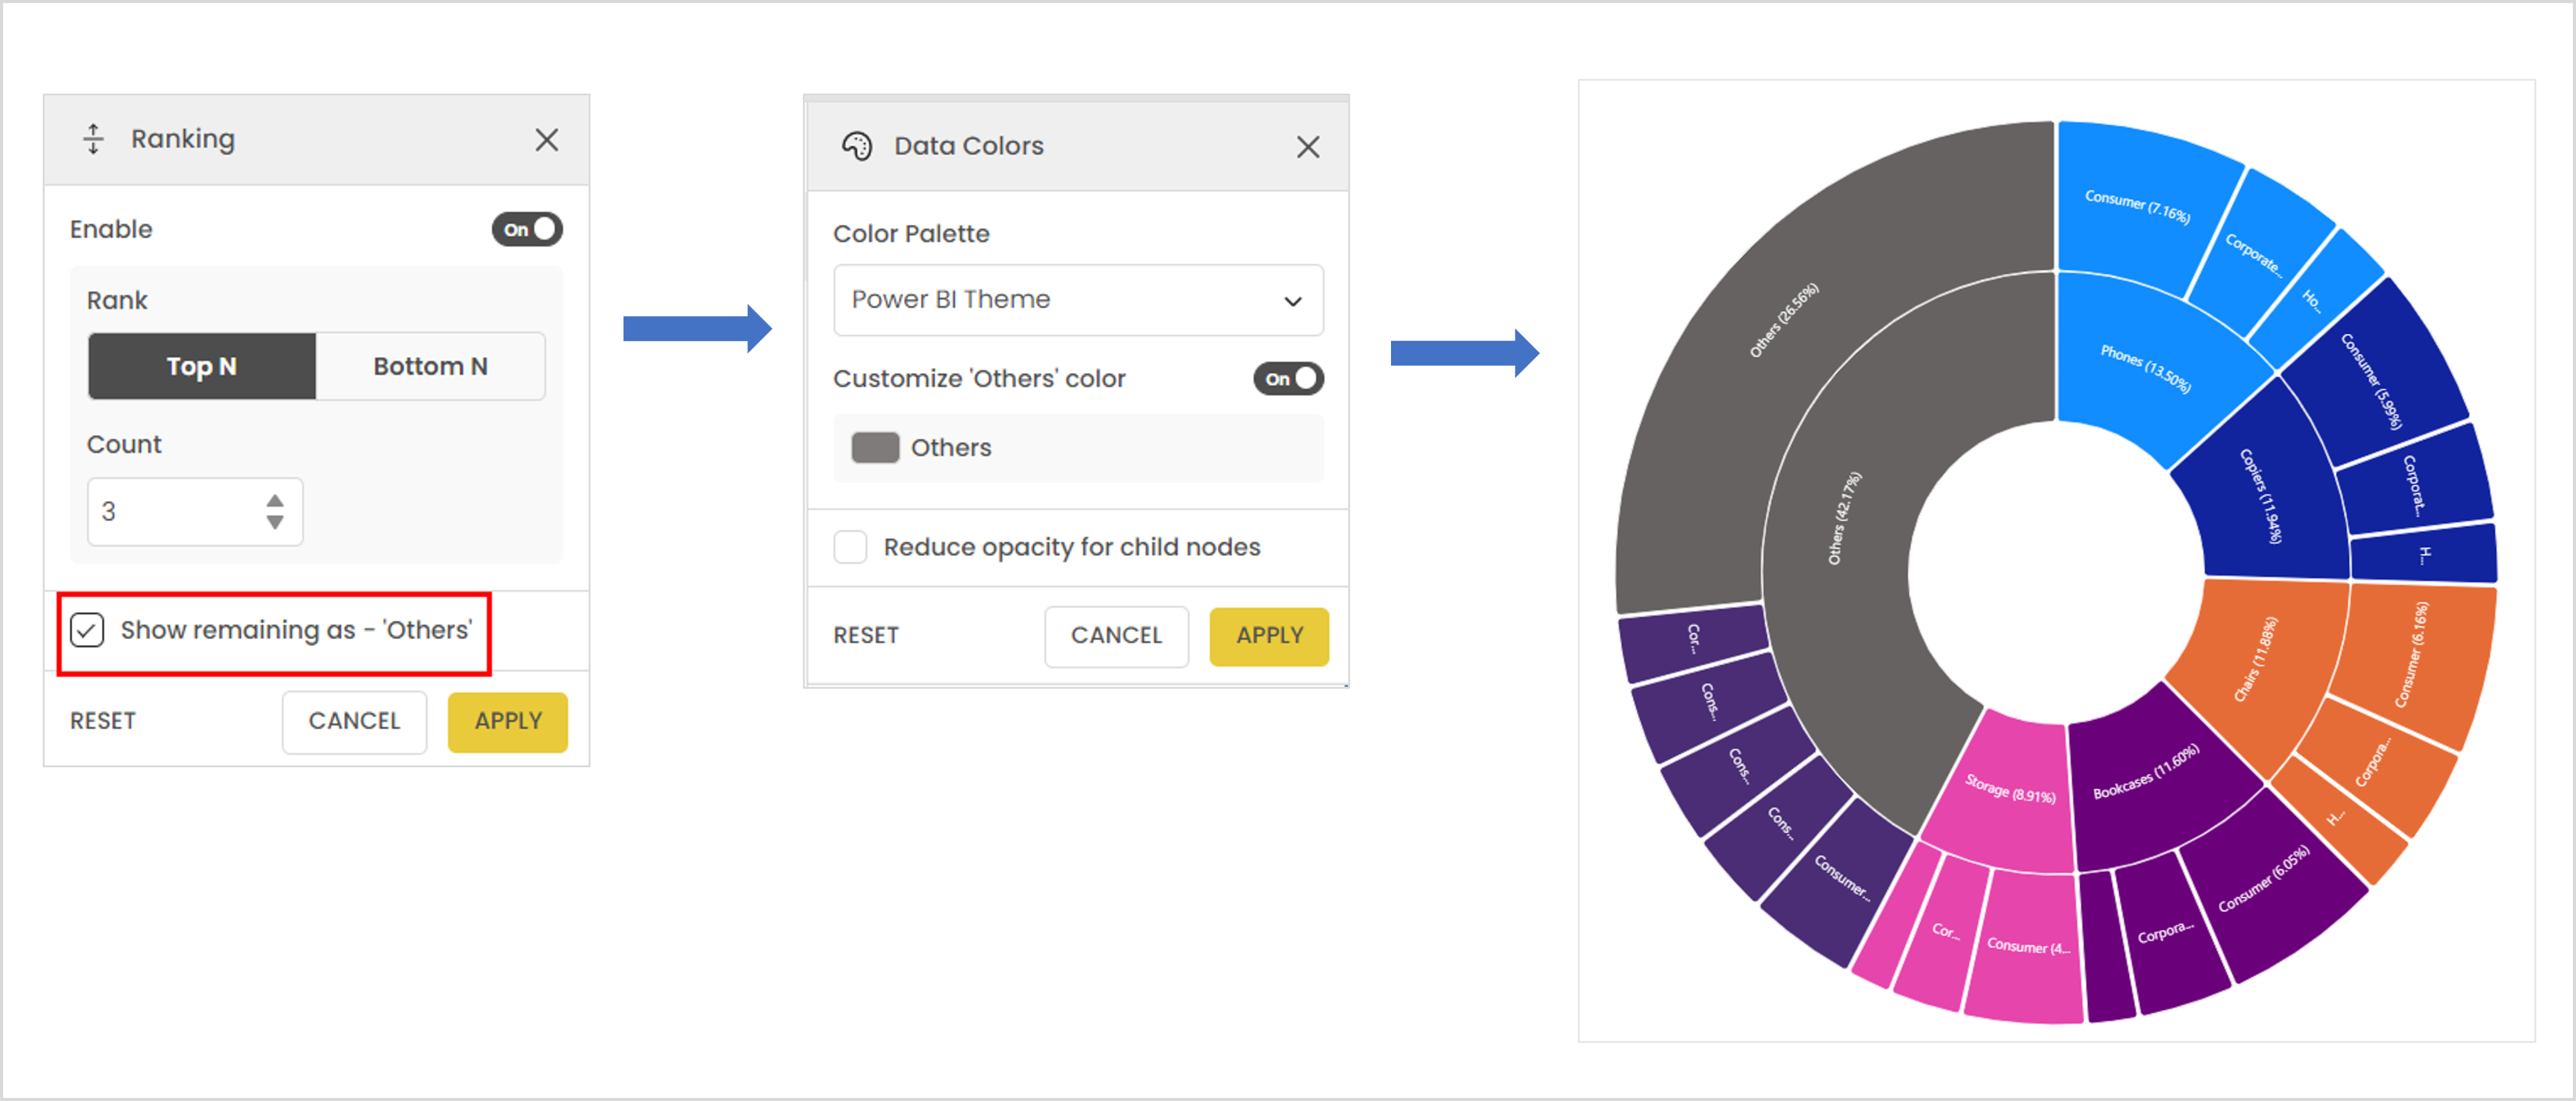
Task: Click the Ranking panel sort icon
Action: [93, 139]
